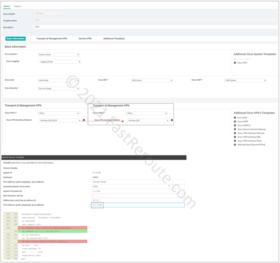Click the 'Chassis Number' label
Viewport: 280px width, 263px height.
(10, 168)
